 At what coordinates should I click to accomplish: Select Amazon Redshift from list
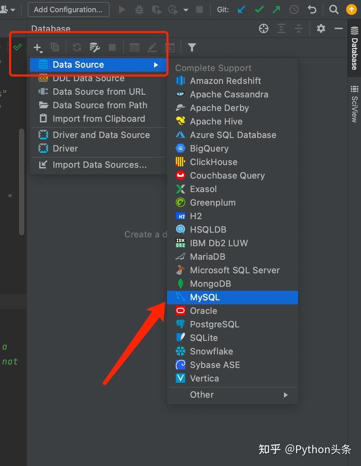point(233,81)
